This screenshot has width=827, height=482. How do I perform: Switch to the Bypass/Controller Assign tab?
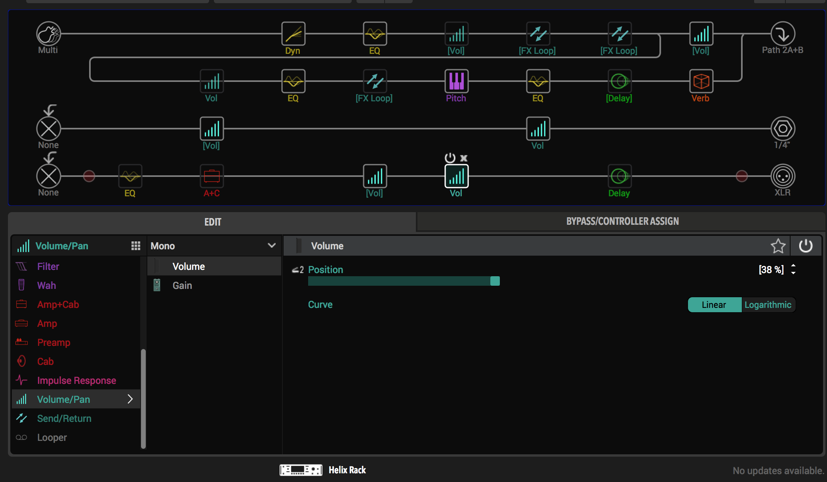pyautogui.click(x=622, y=222)
